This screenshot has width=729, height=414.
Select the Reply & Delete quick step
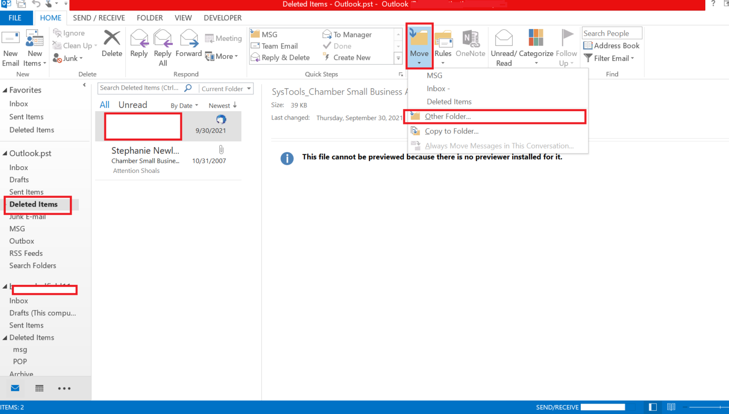[x=280, y=57]
